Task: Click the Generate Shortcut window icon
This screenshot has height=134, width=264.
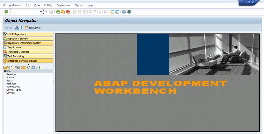Action: [x=117, y=12]
